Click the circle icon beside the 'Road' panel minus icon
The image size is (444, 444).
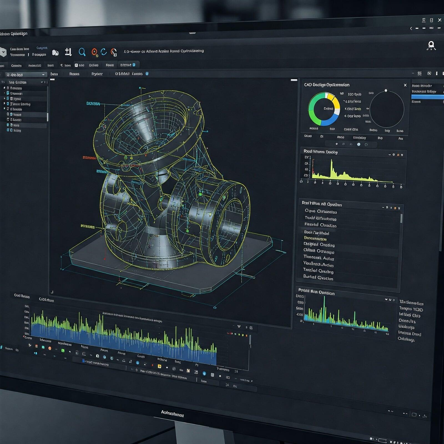393,155
